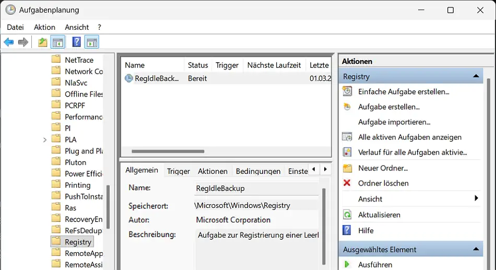Click the task list horizontal scrollbar thumb
Screen dimensions: 496x270
coord(168,151)
